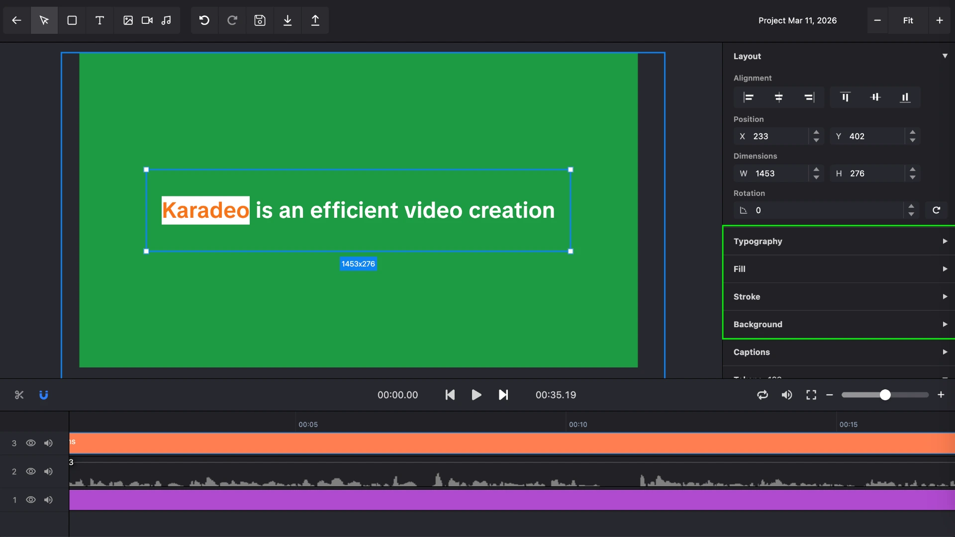Adjust the timeline zoom slider

coord(884,394)
